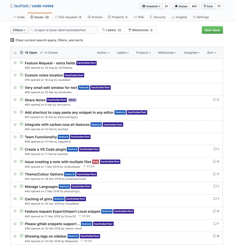The width and height of the screenshot is (236, 245).
Task: Check the box for Feature Request - extra fields
Action: click(x=15, y=63)
